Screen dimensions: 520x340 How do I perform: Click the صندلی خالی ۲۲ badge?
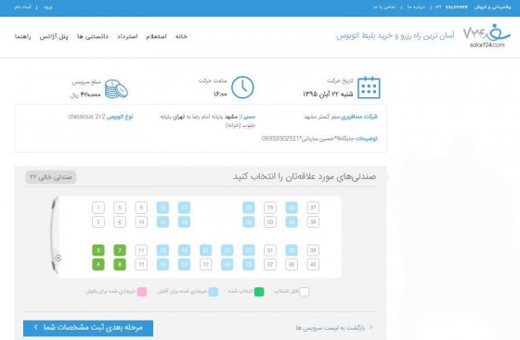point(51,177)
